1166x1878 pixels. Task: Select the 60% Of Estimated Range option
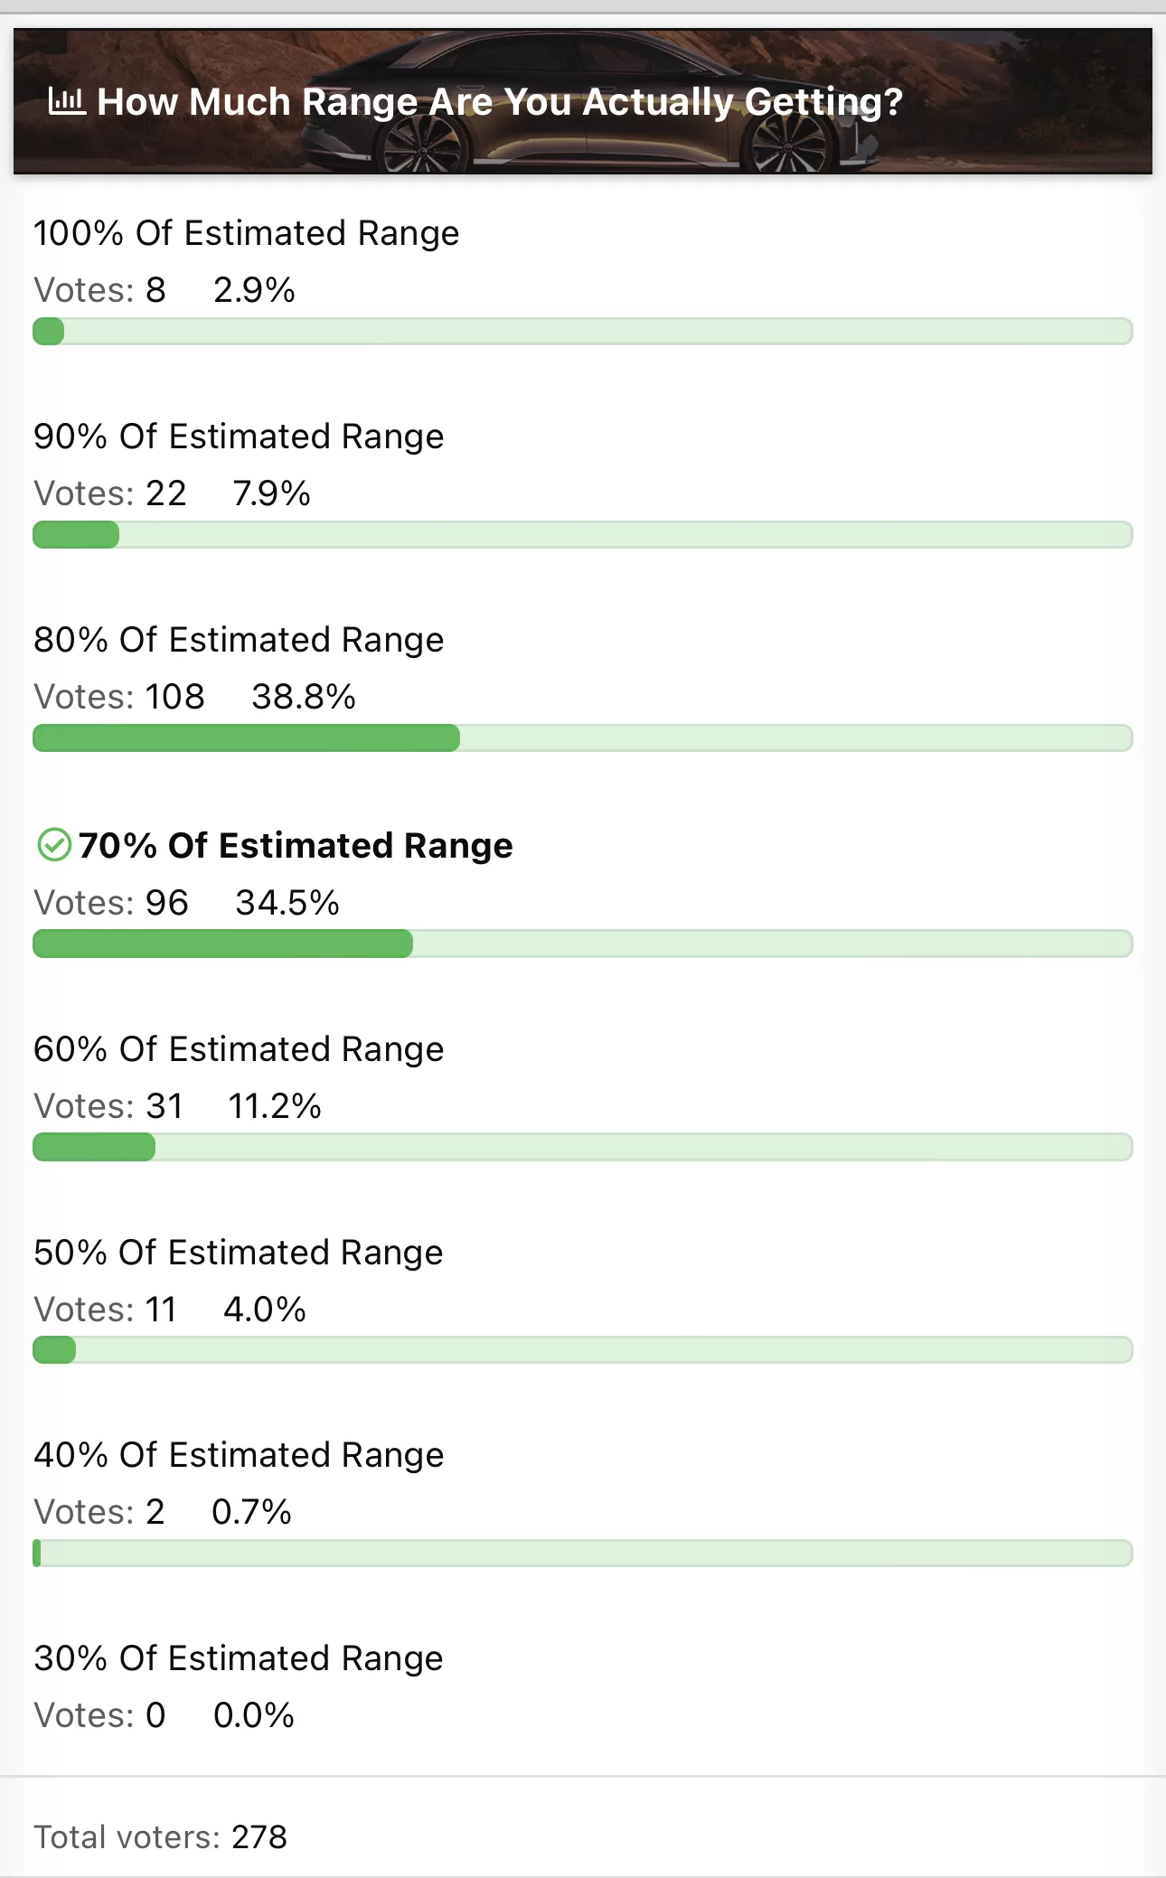point(239,1049)
